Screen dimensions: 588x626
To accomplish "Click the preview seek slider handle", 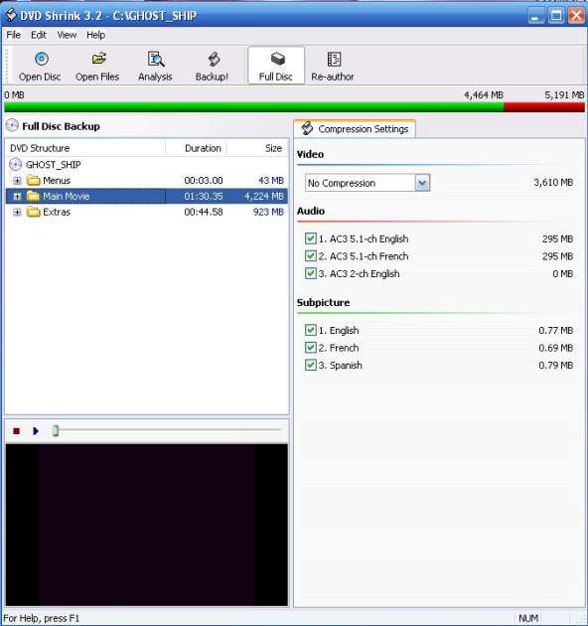I will coord(56,431).
